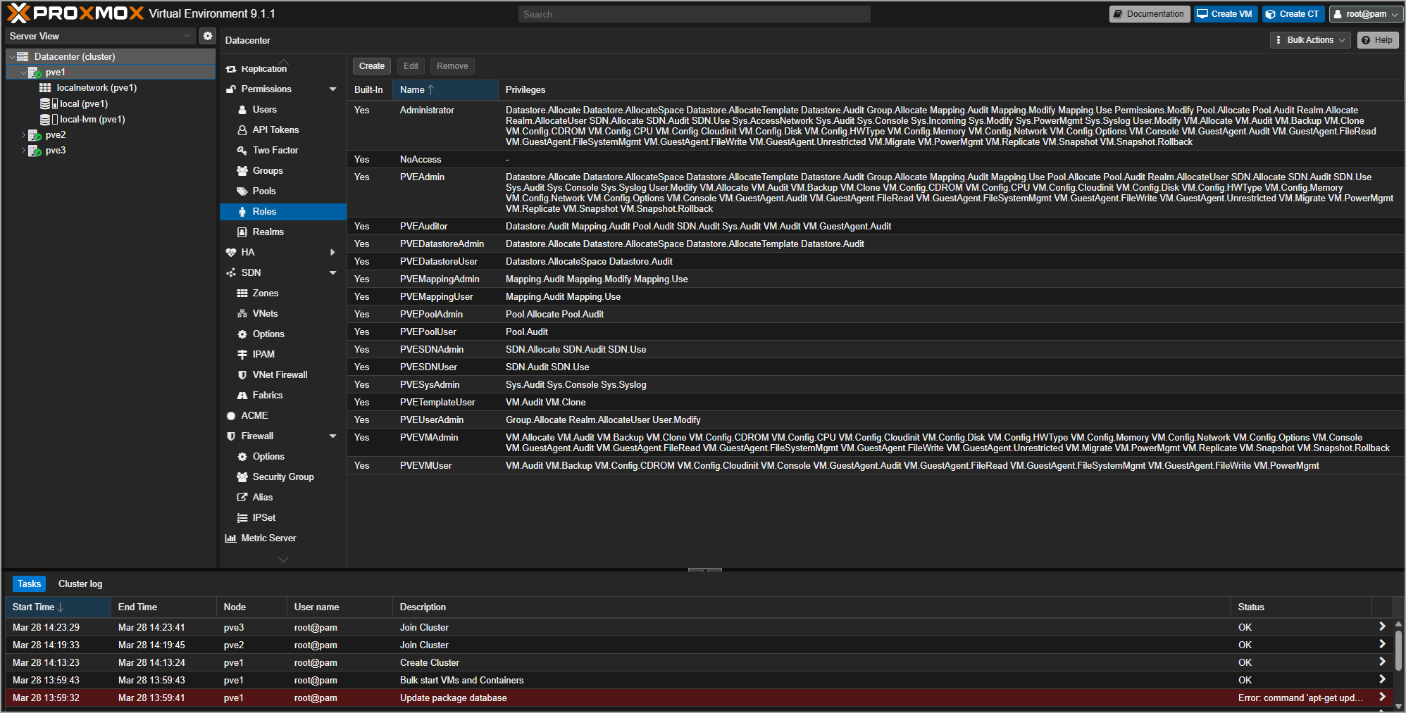Image resolution: width=1406 pixels, height=713 pixels.
Task: Click the HA heartbeat icon
Action: (230, 253)
